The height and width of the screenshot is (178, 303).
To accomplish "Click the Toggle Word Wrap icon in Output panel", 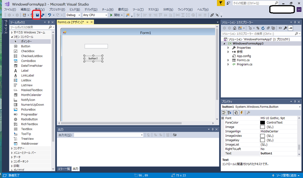I will pos(174,135).
